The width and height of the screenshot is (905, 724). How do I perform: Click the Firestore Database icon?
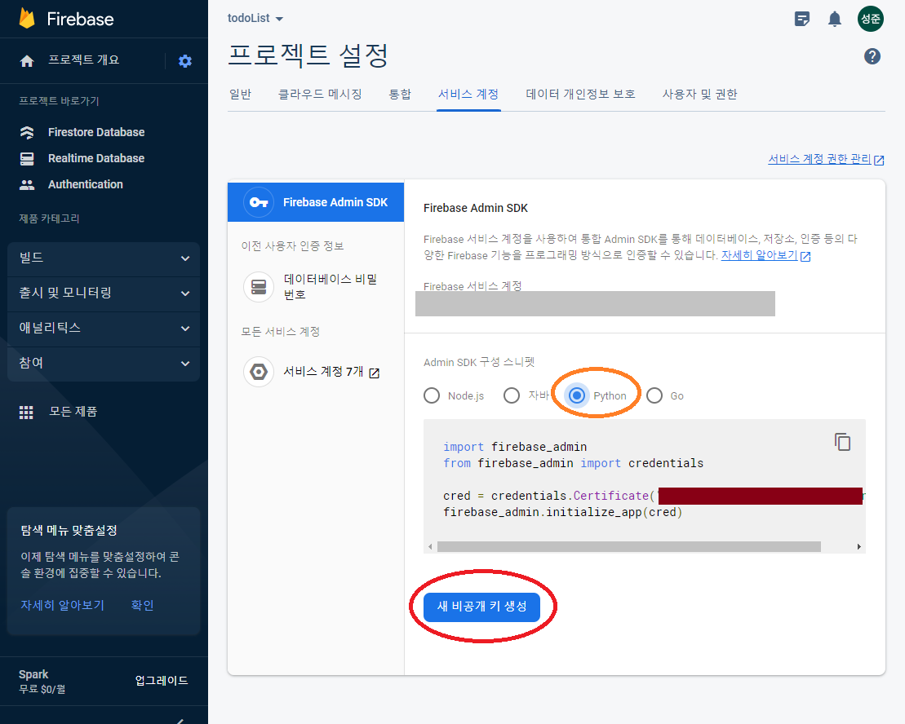tap(27, 133)
